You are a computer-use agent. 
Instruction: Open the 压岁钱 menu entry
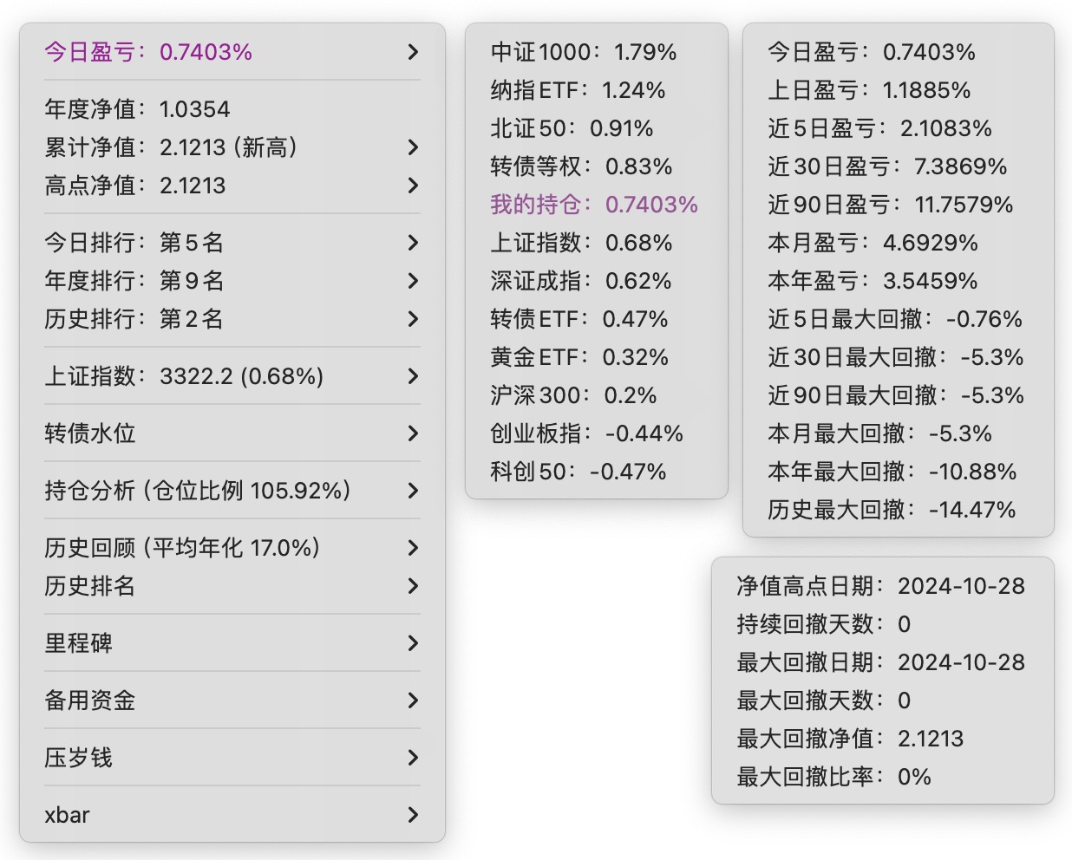[79, 758]
